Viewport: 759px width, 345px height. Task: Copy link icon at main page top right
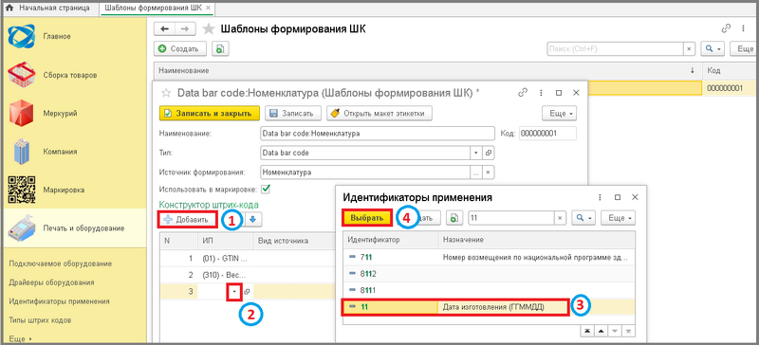pos(725,28)
